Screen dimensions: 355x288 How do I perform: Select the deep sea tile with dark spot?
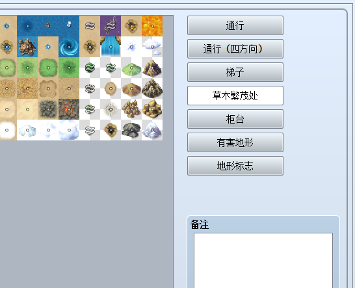tap(27, 26)
